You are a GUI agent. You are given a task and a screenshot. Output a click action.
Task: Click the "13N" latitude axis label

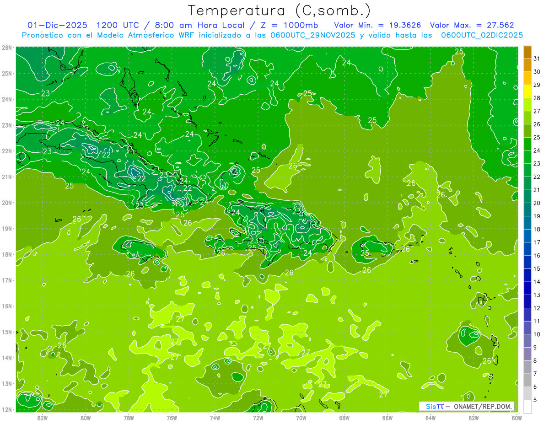(6, 383)
